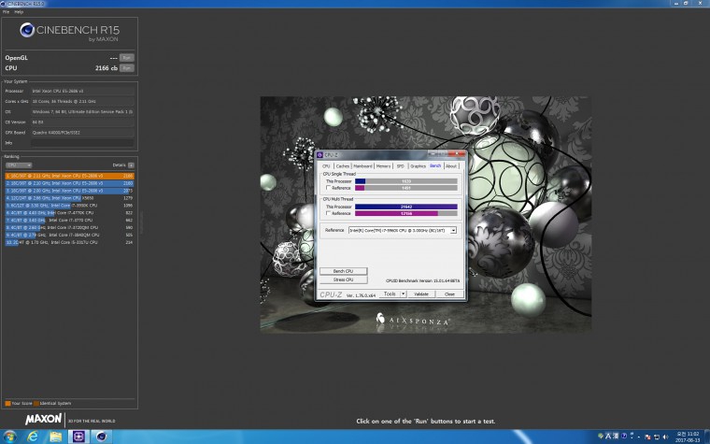Click the Close button at CPU-Z bottom

click(x=449, y=294)
